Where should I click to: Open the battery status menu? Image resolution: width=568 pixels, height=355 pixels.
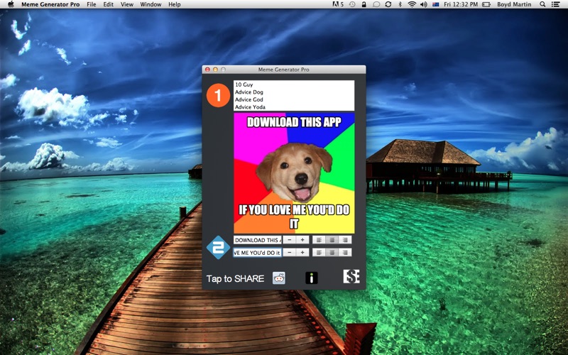coord(486,4)
